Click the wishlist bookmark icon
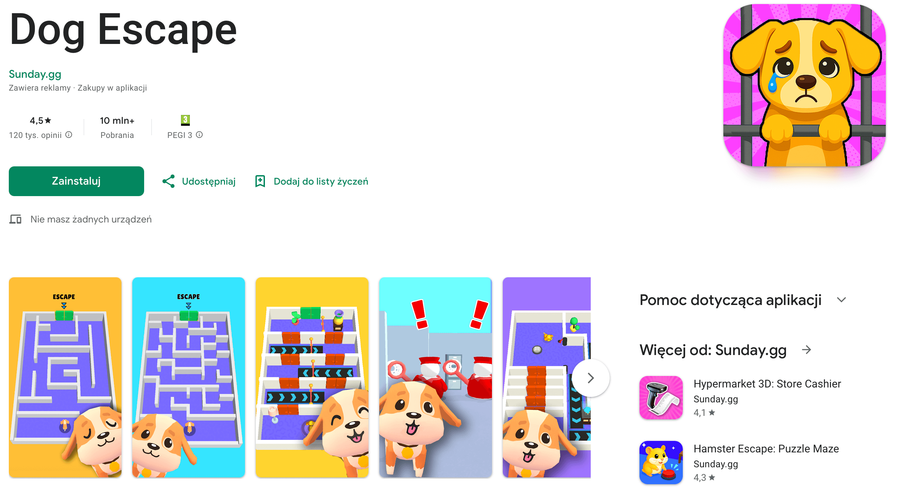Image resolution: width=900 pixels, height=495 pixels. pos(260,181)
